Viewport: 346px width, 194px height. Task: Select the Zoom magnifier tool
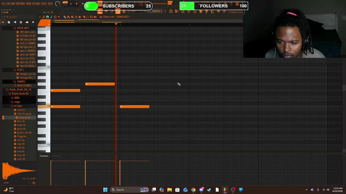tap(91, 17)
